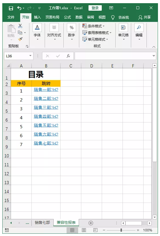Image resolution: width=160 pixels, height=236 pixels.
Task: Click the 登录 sign-in button
Action: pos(95,8)
